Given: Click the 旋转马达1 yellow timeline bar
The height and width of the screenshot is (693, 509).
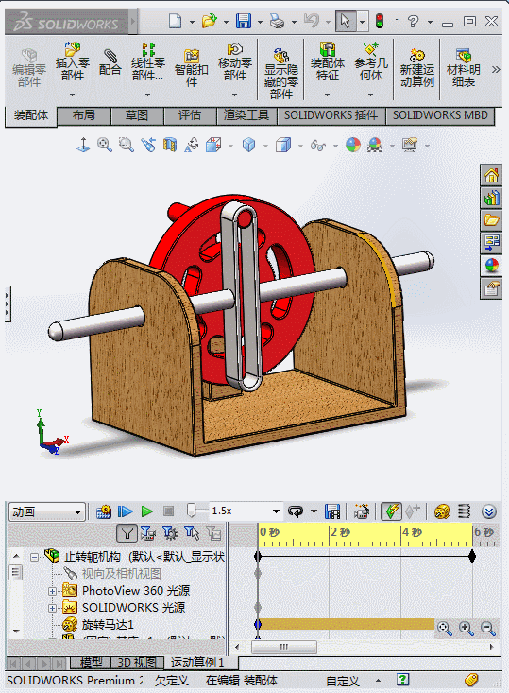Looking at the screenshot, I should pyautogui.click(x=347, y=624).
